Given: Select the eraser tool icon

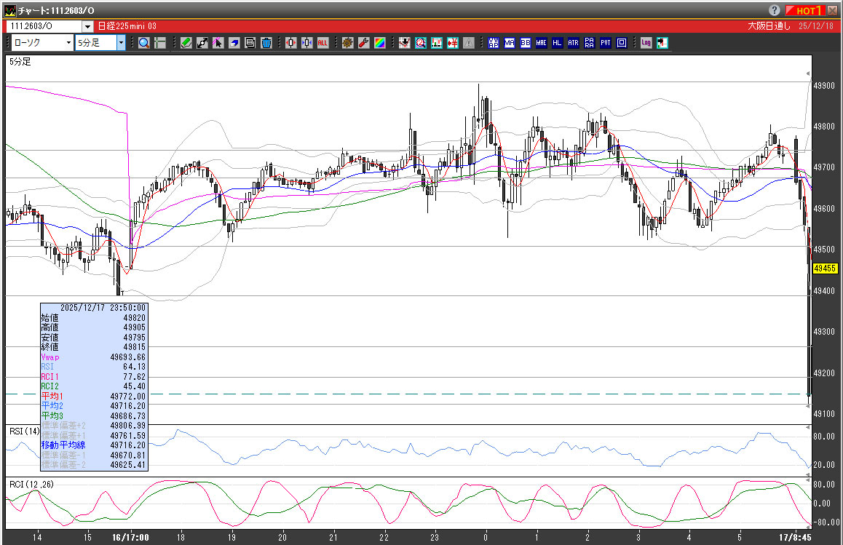Looking at the screenshot, I should coord(234,43).
